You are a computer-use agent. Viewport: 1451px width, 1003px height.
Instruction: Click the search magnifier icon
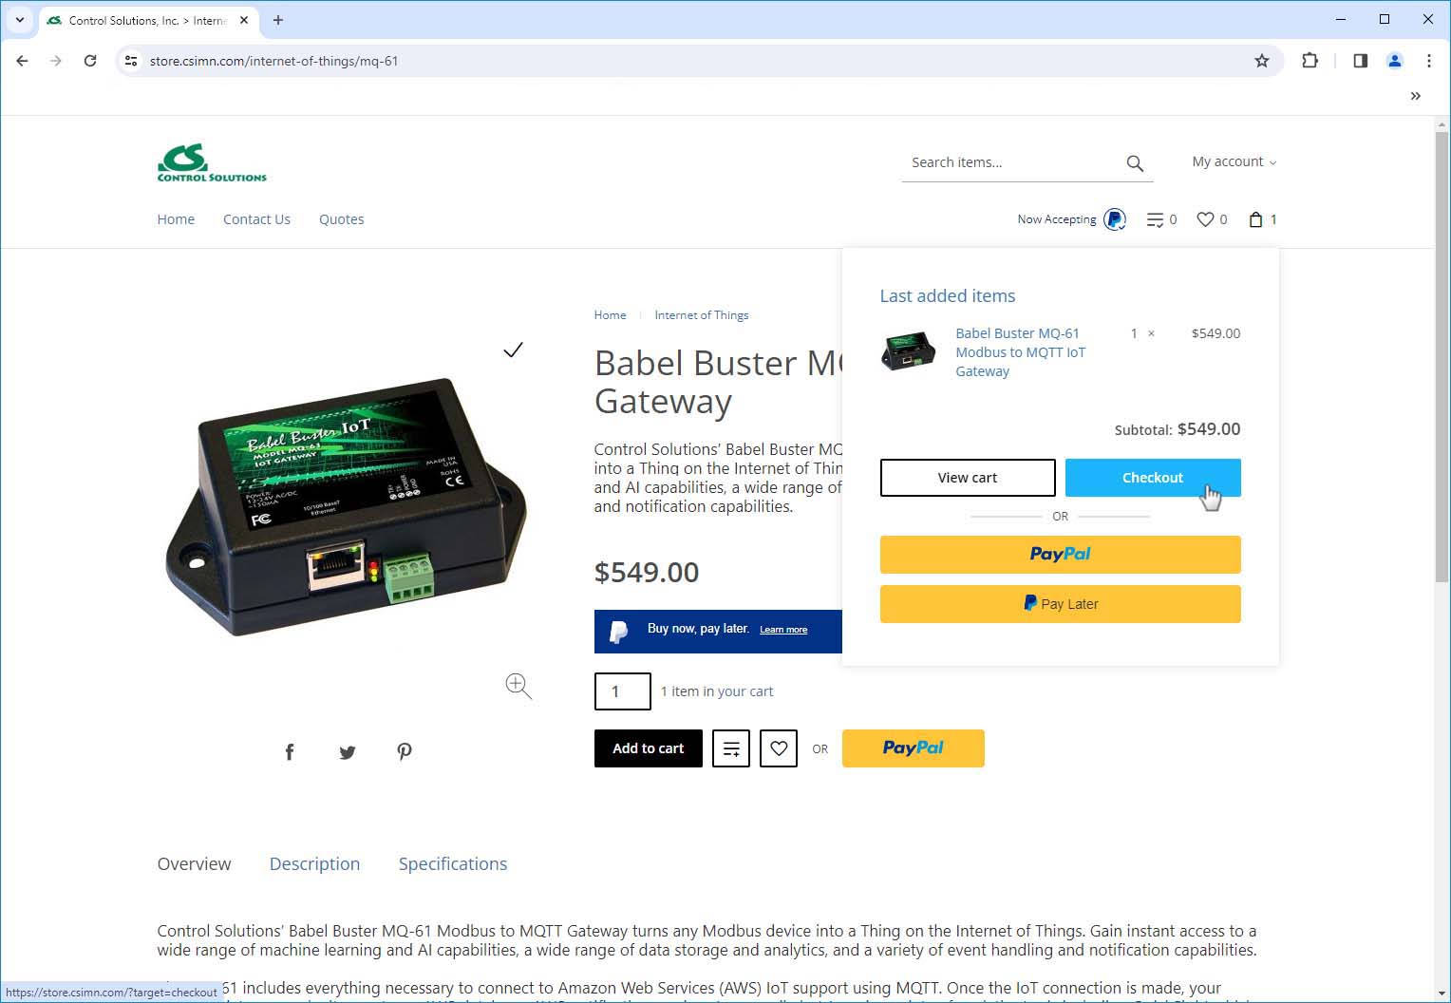click(1134, 163)
